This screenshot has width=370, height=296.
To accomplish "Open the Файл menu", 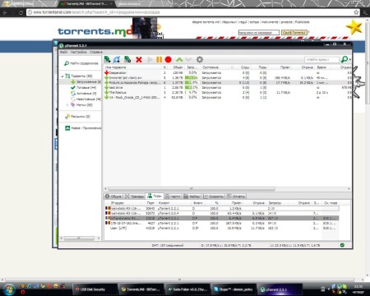I will (63, 52).
